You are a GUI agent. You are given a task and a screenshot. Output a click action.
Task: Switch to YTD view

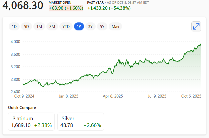[66, 27]
